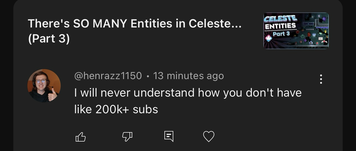This screenshot has height=151, width=356.
Task: View the commenter's profile picture
Action: (44, 86)
